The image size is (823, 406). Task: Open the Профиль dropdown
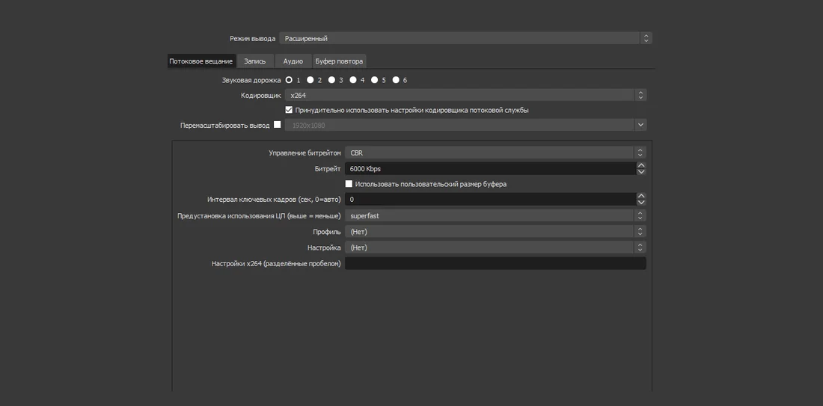pos(495,231)
